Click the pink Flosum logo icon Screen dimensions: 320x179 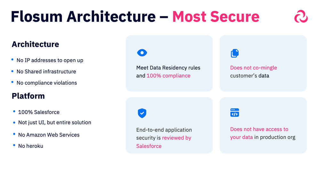(x=301, y=16)
